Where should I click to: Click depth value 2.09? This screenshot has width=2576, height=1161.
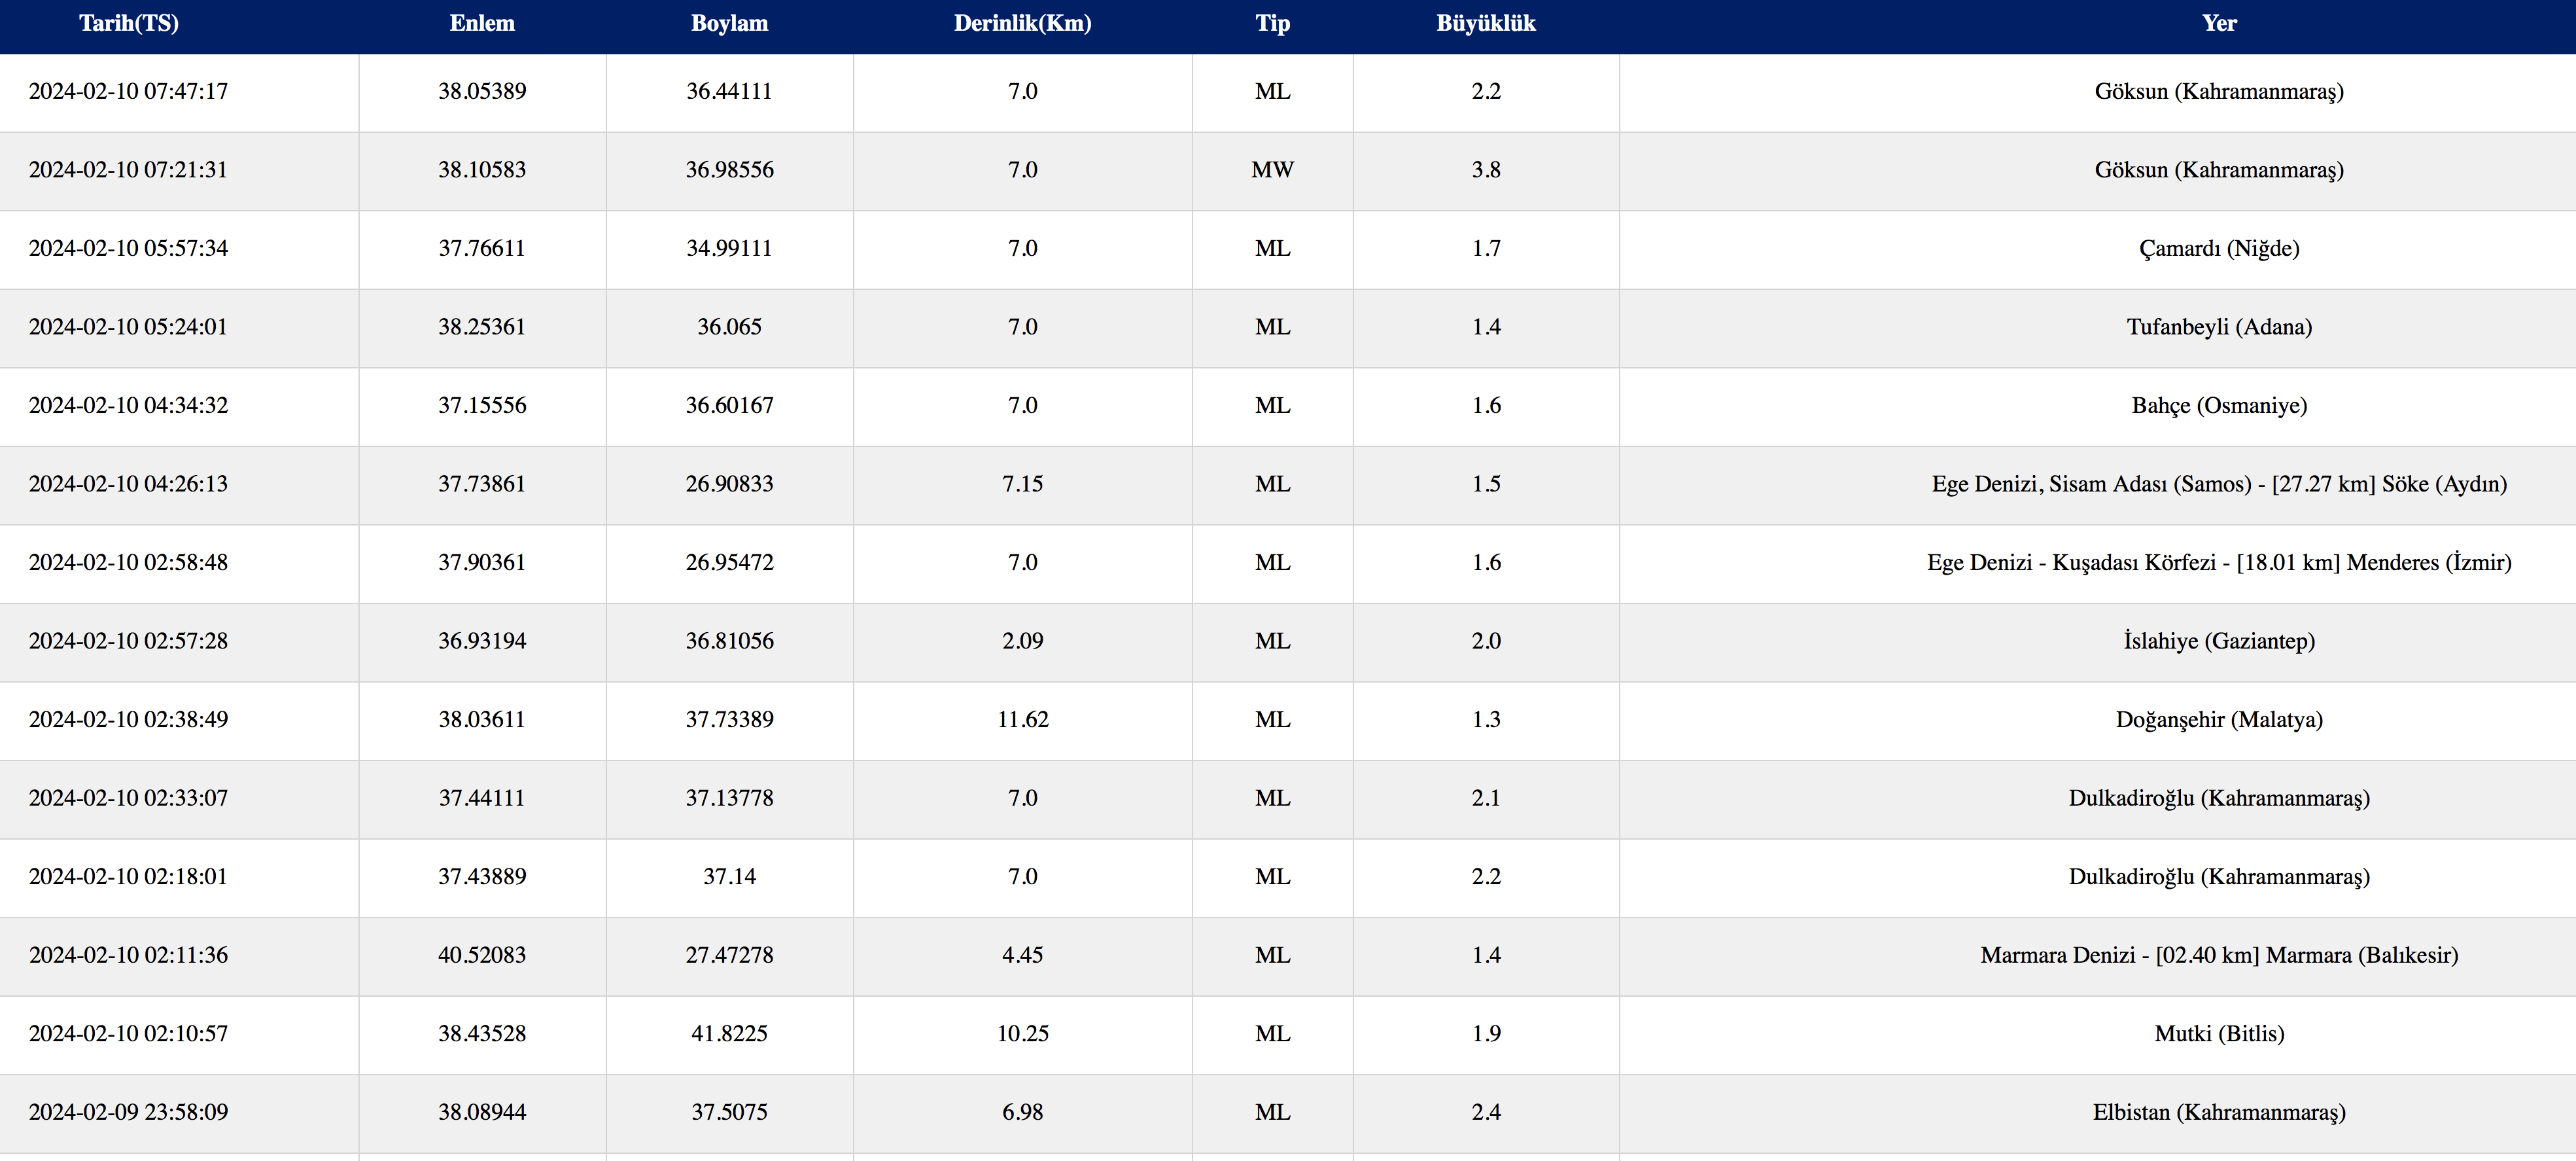(1022, 641)
